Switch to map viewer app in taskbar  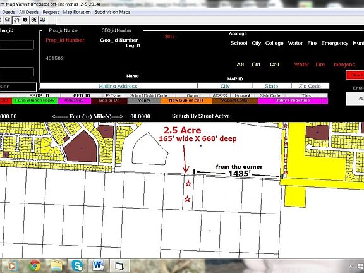click(x=119, y=266)
